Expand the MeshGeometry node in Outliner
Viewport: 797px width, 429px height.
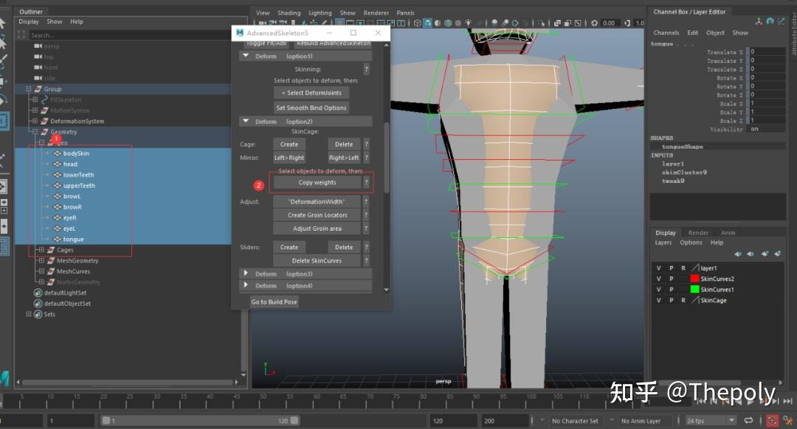coord(41,260)
